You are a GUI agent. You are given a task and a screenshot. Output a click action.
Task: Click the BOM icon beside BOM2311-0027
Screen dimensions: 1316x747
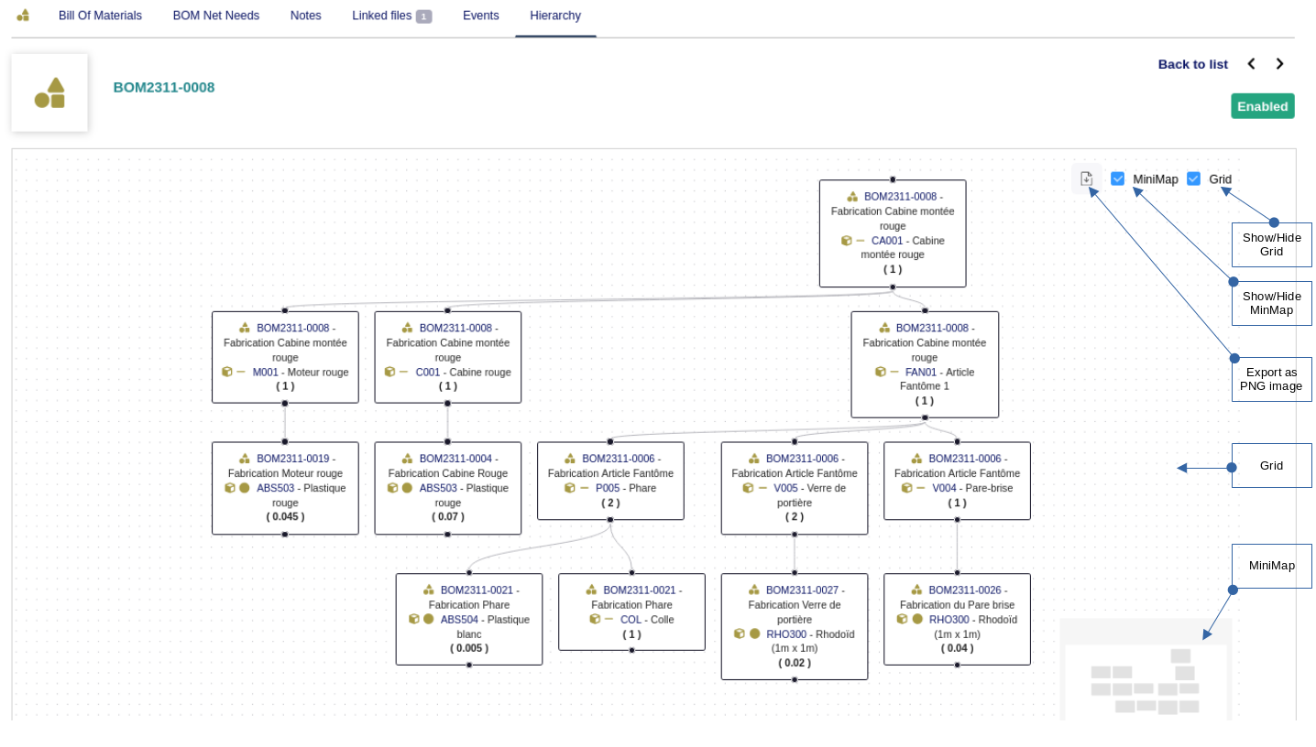pyautogui.click(x=754, y=590)
